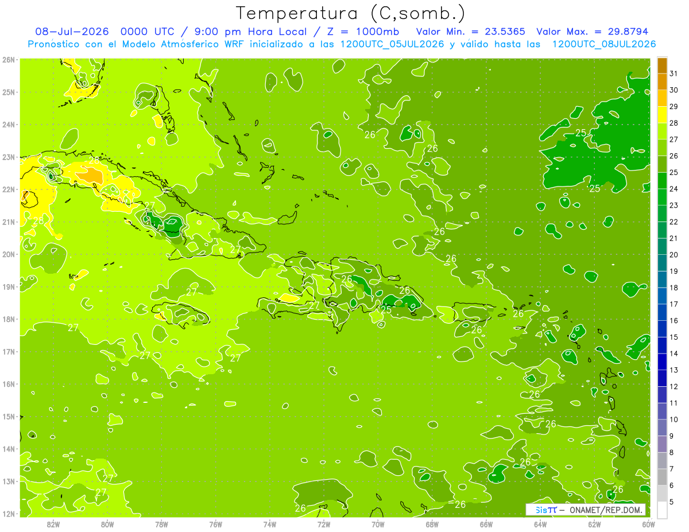This screenshot has height=532, width=689.
Task: Click the colorbar label "18"
Action: (x=674, y=288)
